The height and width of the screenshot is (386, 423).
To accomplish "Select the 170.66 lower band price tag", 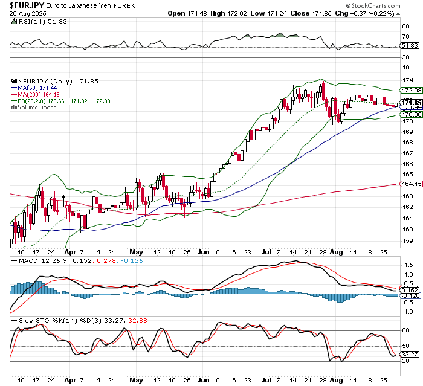I will click(412, 114).
